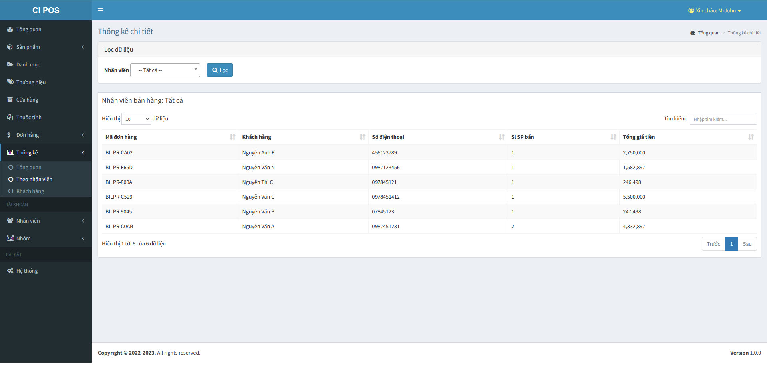Open order BILPR-CA02
Viewport: 767px width, 375px height.
pyautogui.click(x=119, y=152)
